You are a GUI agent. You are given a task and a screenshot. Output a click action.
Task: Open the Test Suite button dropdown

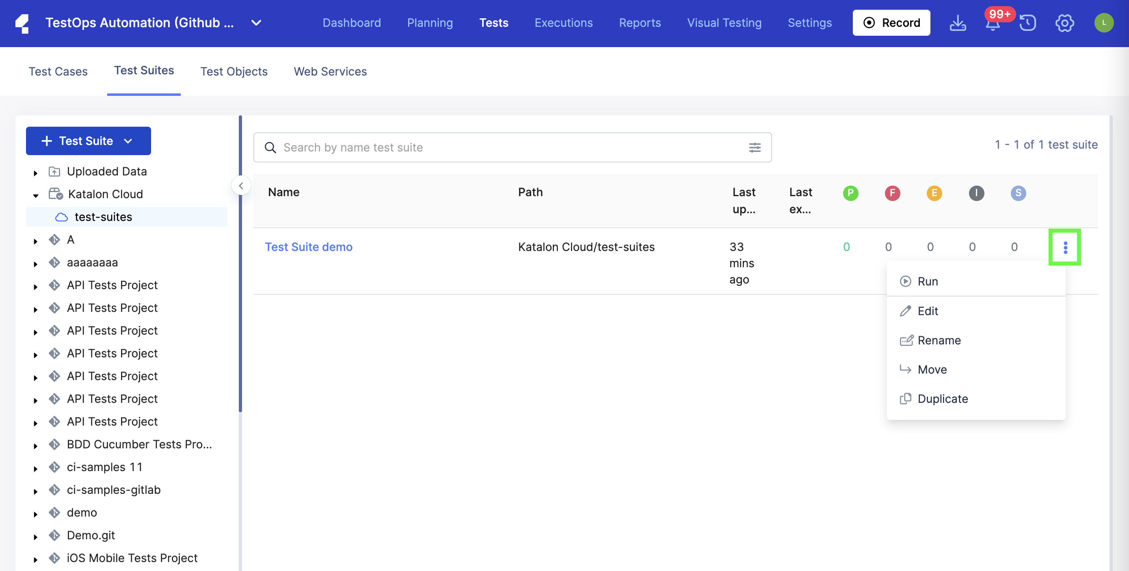128,141
